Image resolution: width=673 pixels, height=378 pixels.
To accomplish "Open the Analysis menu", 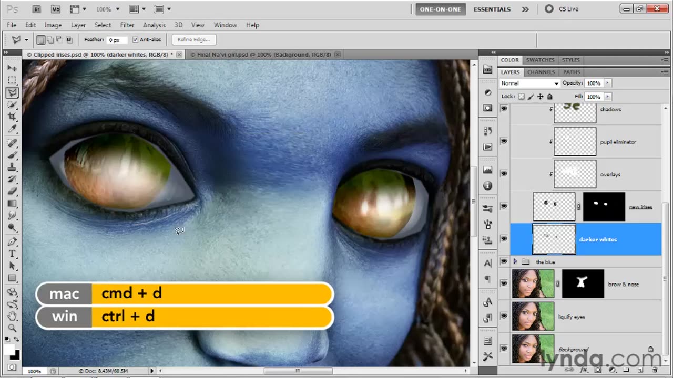I will tap(154, 25).
